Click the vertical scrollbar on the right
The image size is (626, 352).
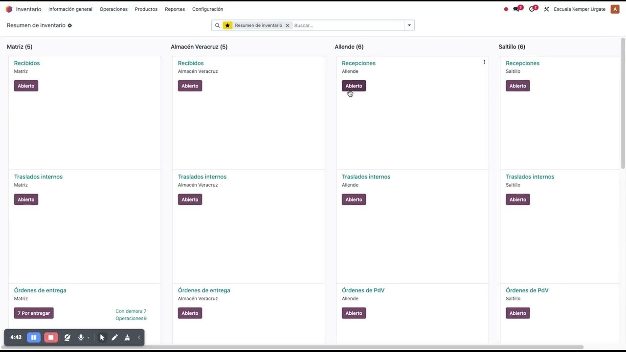coord(623,104)
